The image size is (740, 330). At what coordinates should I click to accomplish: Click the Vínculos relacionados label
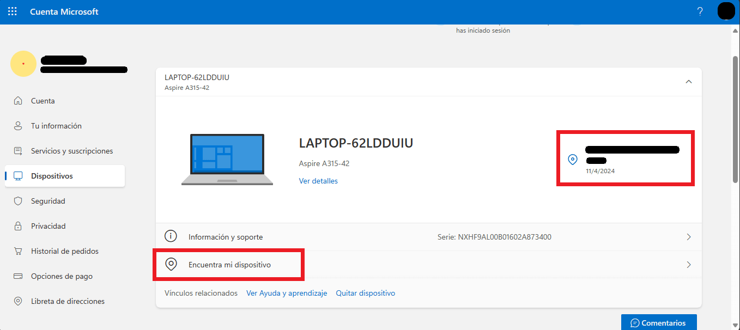tap(201, 293)
